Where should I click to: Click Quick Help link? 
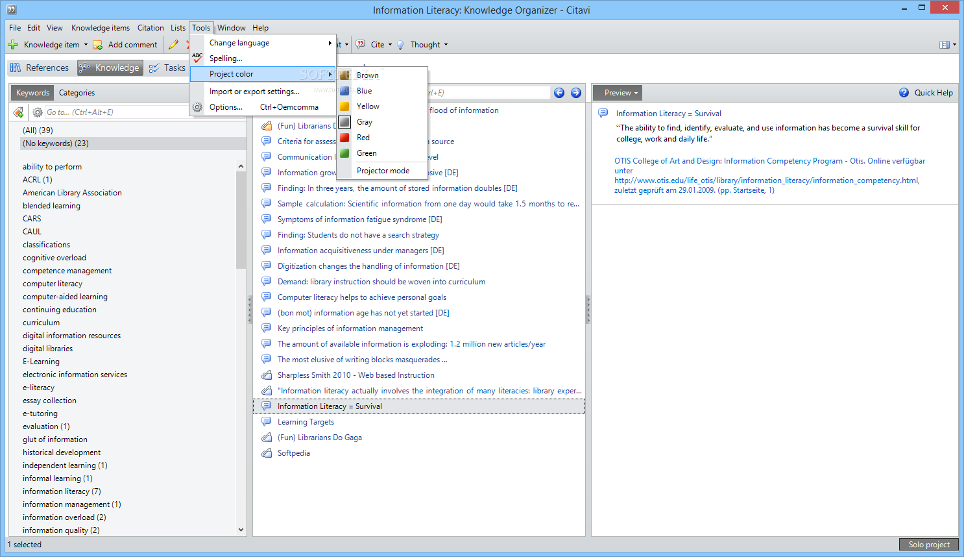(934, 93)
